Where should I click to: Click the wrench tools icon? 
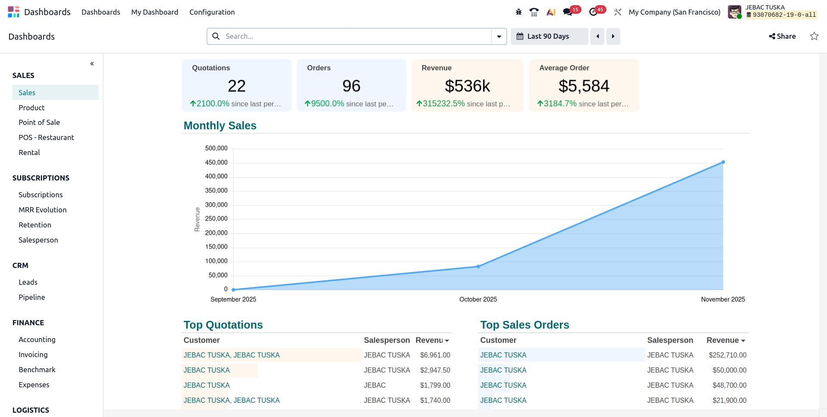618,12
